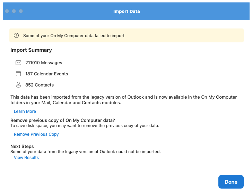Viewport: 252px width, 191px height.
Task: Click the Next Steps heading
Action: coord(22,147)
